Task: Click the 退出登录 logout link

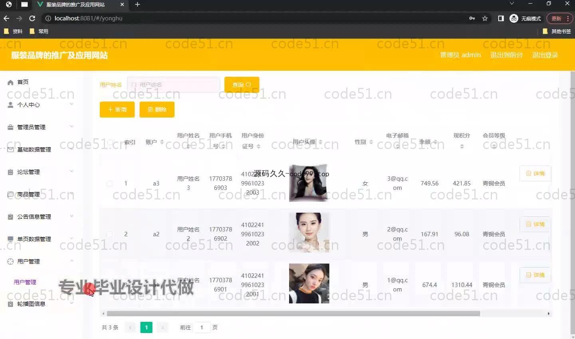Action: click(545, 55)
